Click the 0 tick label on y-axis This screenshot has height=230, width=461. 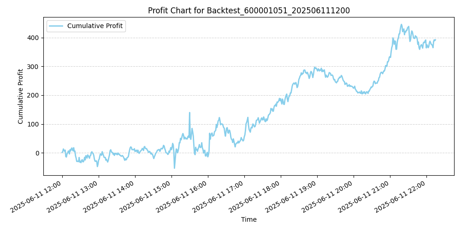(37, 153)
